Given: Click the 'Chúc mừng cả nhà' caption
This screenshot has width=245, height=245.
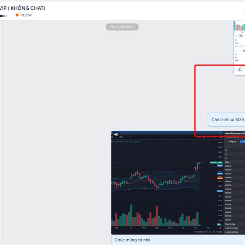Looking at the screenshot, I should (132, 240).
